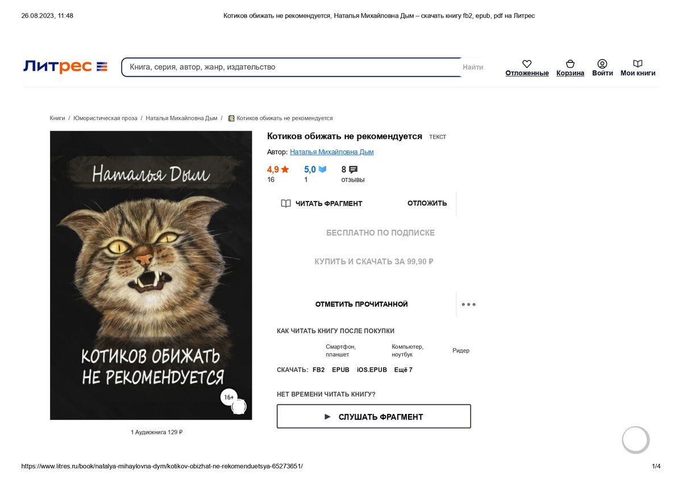Click the blue LiveLib rating 5,0
The height and width of the screenshot is (482, 682).
pos(315,169)
